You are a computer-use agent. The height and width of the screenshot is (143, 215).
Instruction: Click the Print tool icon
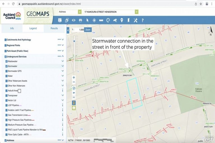(80, 20)
